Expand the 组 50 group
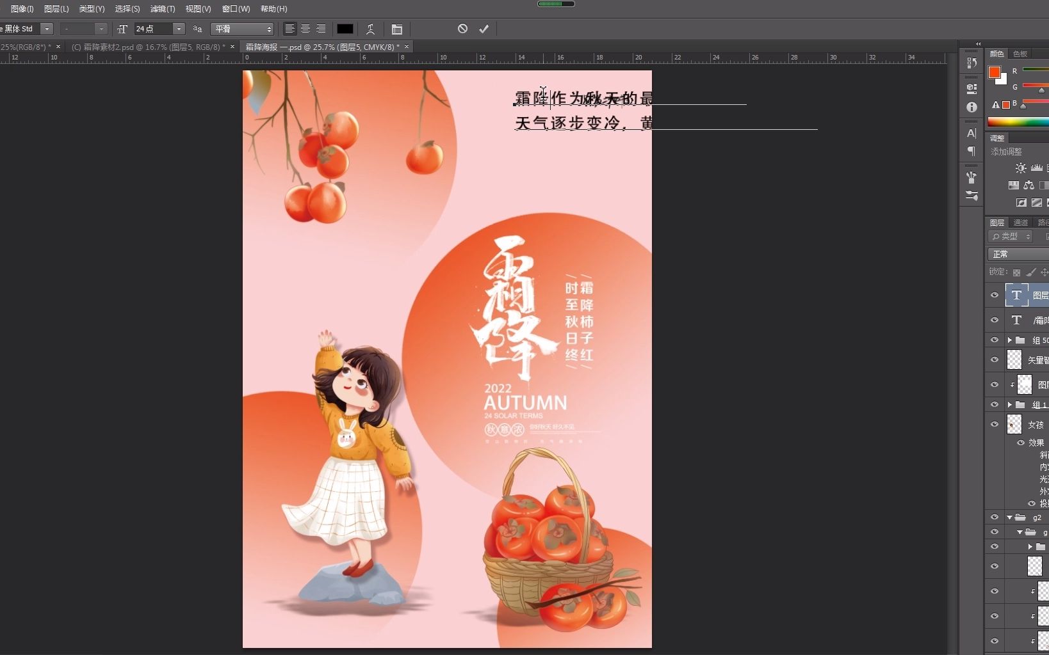Image resolution: width=1049 pixels, height=655 pixels. tap(1009, 340)
